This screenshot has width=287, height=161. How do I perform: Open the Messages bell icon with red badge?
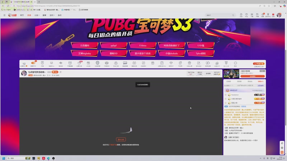[x=263, y=15]
